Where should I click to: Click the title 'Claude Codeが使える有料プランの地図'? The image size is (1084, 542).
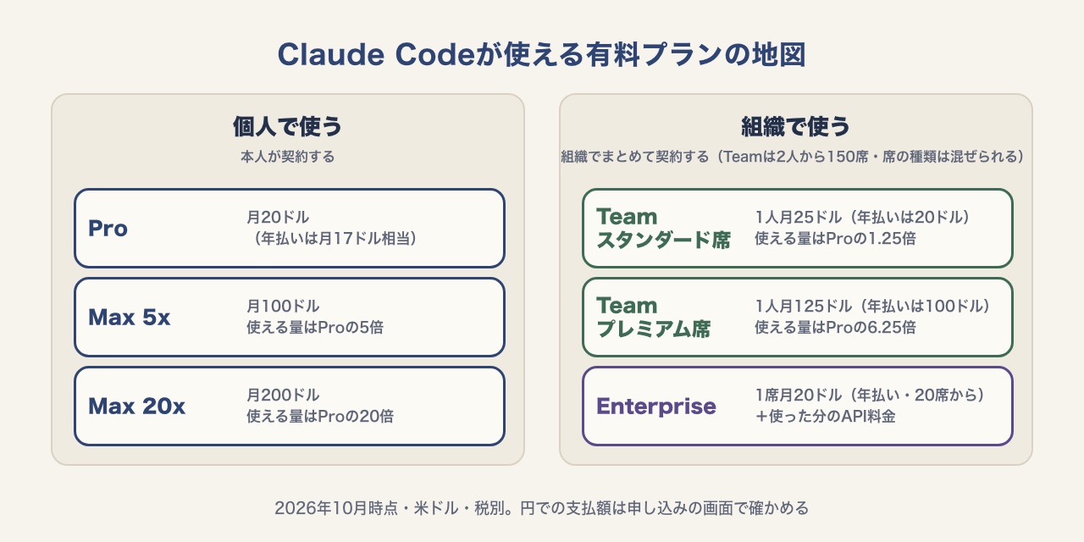(x=542, y=54)
